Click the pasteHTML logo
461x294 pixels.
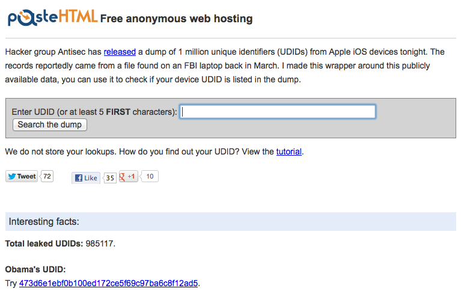point(53,17)
